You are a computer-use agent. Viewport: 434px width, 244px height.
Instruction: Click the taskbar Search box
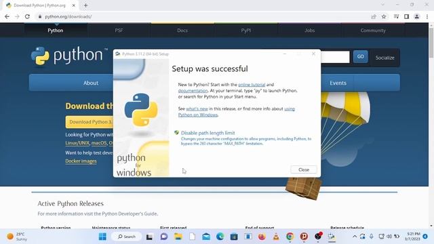pos(127,237)
